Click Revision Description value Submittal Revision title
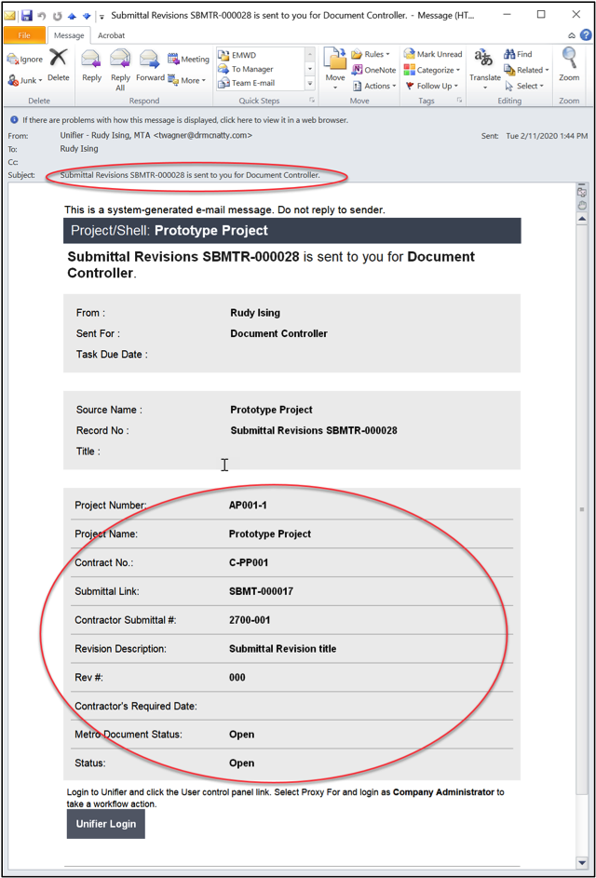Image resolution: width=596 pixels, height=878 pixels. (283, 649)
